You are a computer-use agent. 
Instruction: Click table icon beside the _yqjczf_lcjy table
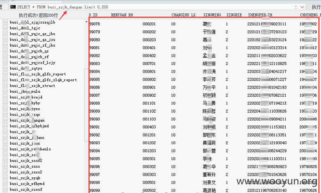click(x=5, y=63)
